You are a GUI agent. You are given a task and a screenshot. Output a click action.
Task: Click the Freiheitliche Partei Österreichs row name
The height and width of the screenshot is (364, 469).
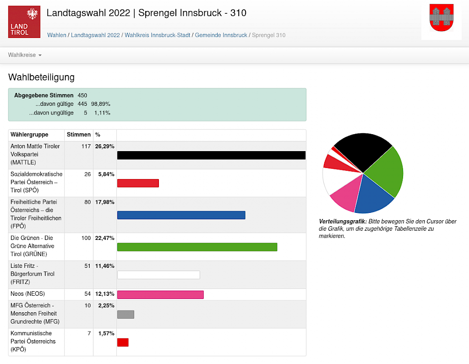(x=36, y=214)
